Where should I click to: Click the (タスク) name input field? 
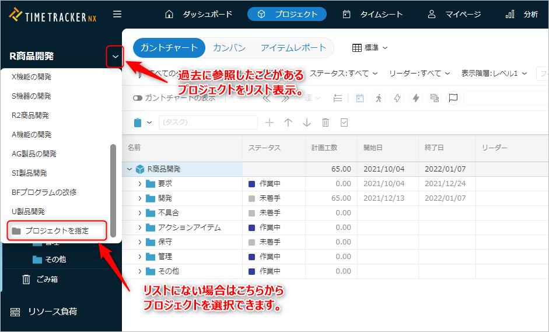[208, 123]
